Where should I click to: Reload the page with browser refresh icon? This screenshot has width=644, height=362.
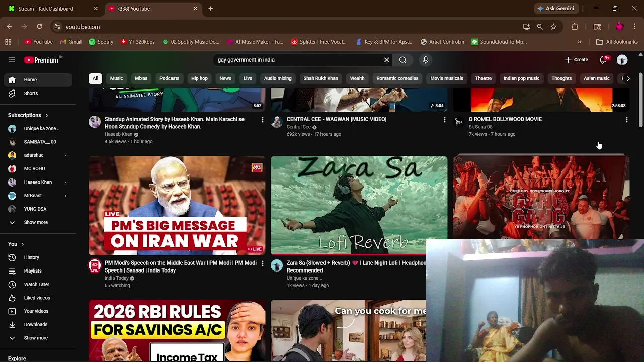point(39,26)
